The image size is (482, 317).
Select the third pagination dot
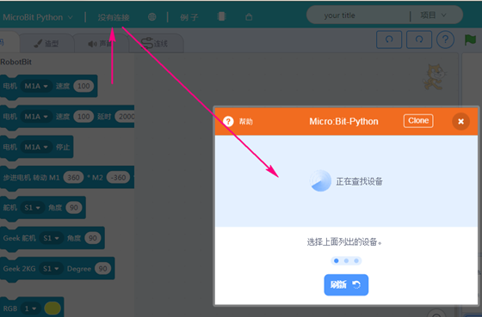(356, 261)
